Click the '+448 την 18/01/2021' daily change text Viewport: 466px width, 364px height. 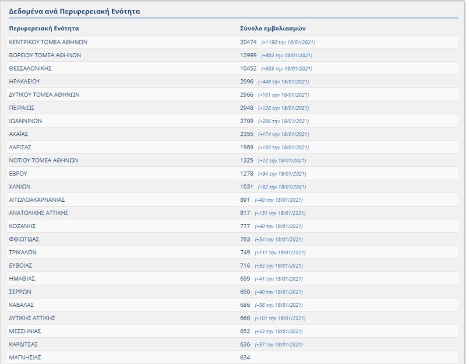(283, 82)
